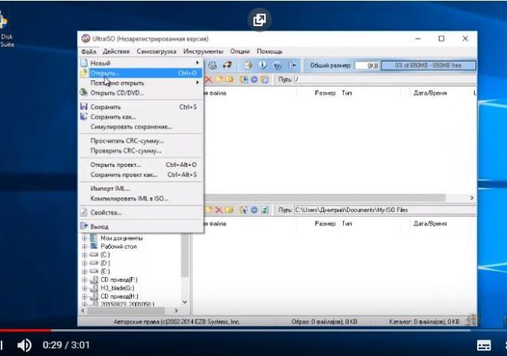
Task: Choose Сохранить проект как...
Action: pos(141,175)
